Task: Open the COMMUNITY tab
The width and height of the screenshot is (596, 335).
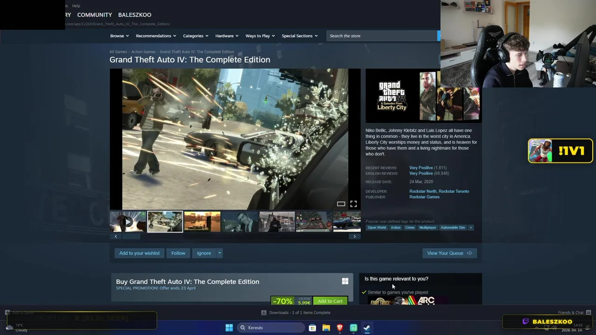Action: 95,15
